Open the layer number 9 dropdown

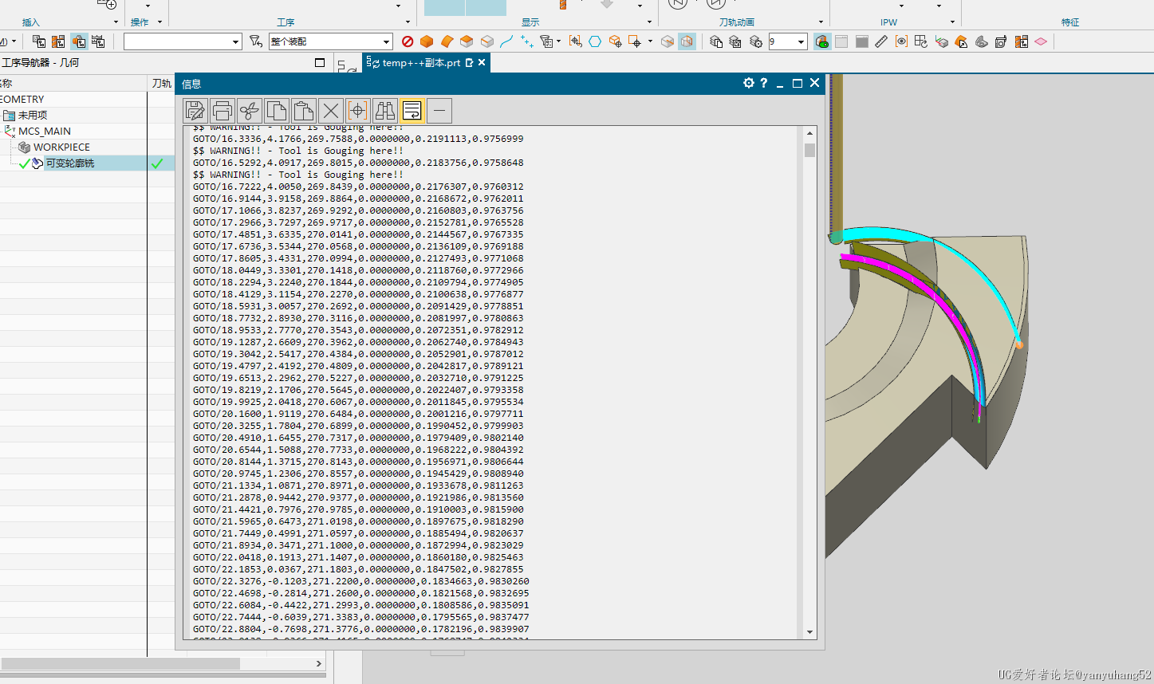pyautogui.click(x=801, y=41)
